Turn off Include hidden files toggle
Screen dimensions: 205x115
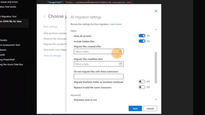click(142, 41)
